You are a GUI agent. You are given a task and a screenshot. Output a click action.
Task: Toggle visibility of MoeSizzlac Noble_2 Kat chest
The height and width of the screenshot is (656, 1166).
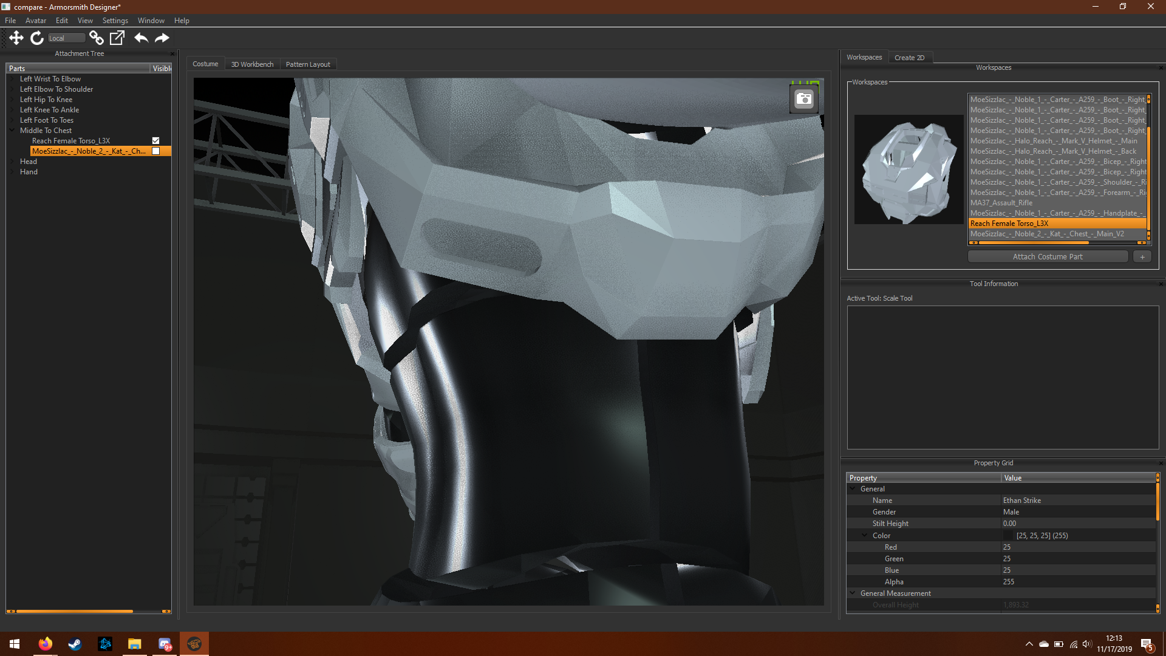[155, 151]
